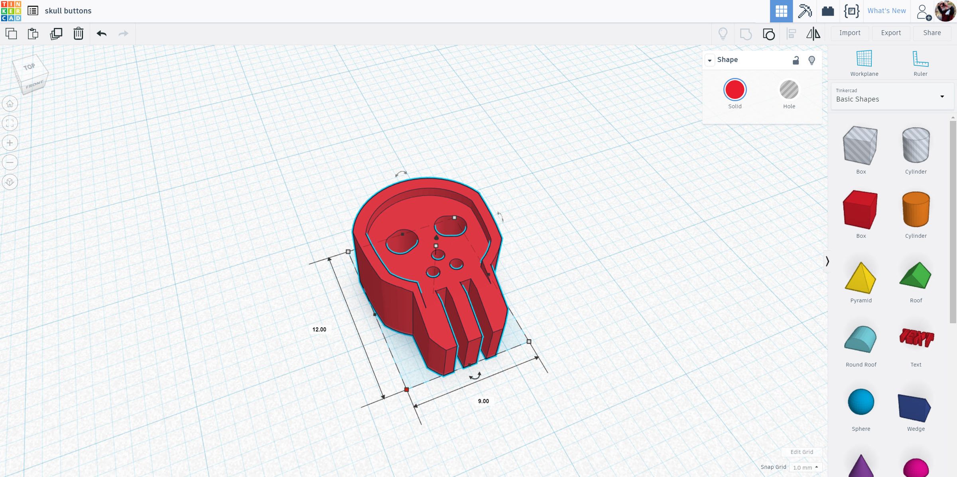This screenshot has width=957, height=477.
Task: Undo the last action
Action: pyautogui.click(x=102, y=34)
